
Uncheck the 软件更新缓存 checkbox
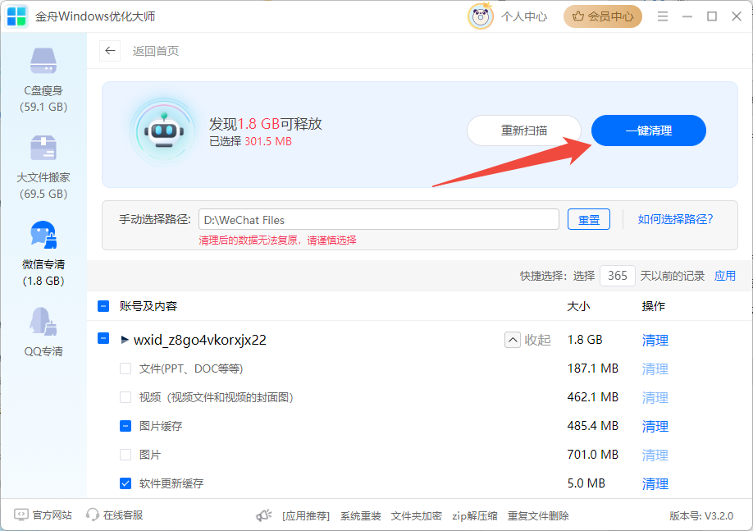click(x=125, y=483)
